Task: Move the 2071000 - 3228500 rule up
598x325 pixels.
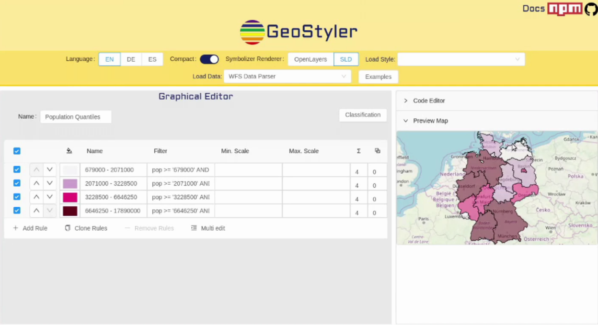Action: click(x=36, y=183)
